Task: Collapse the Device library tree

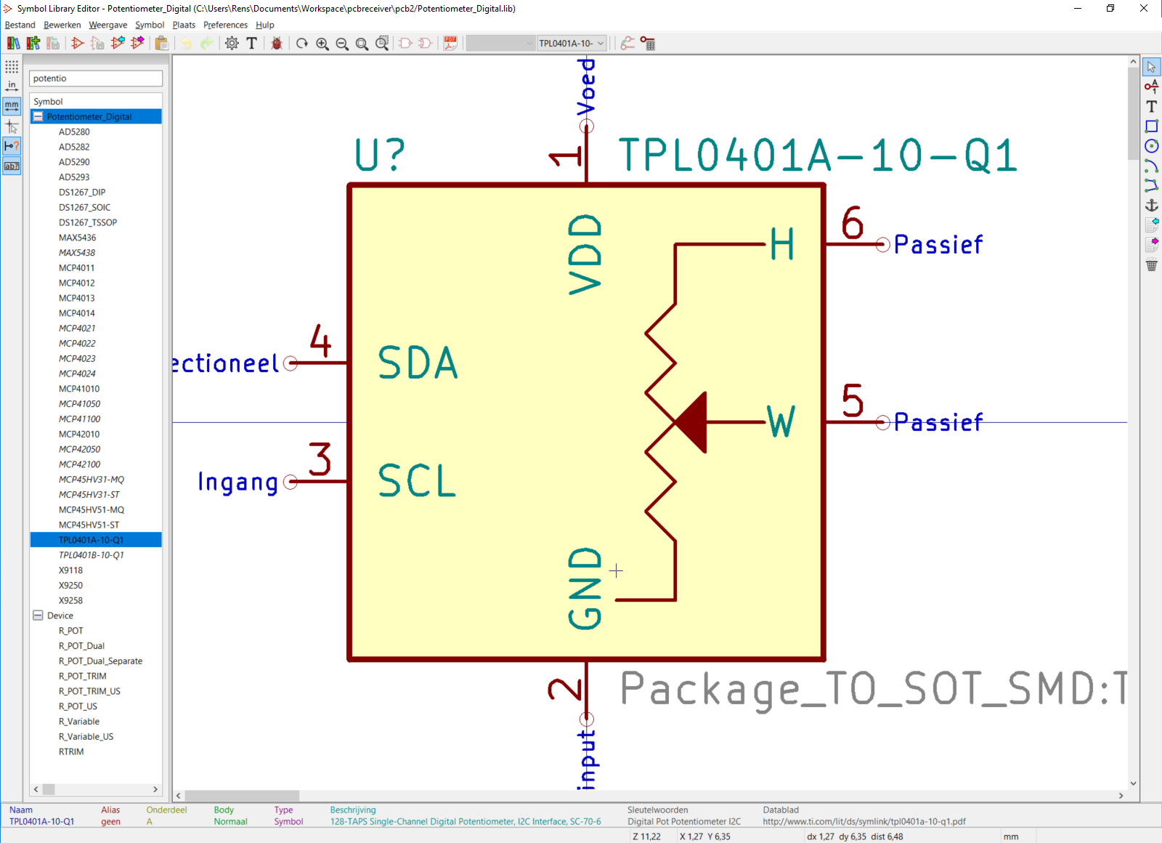Action: [x=38, y=615]
